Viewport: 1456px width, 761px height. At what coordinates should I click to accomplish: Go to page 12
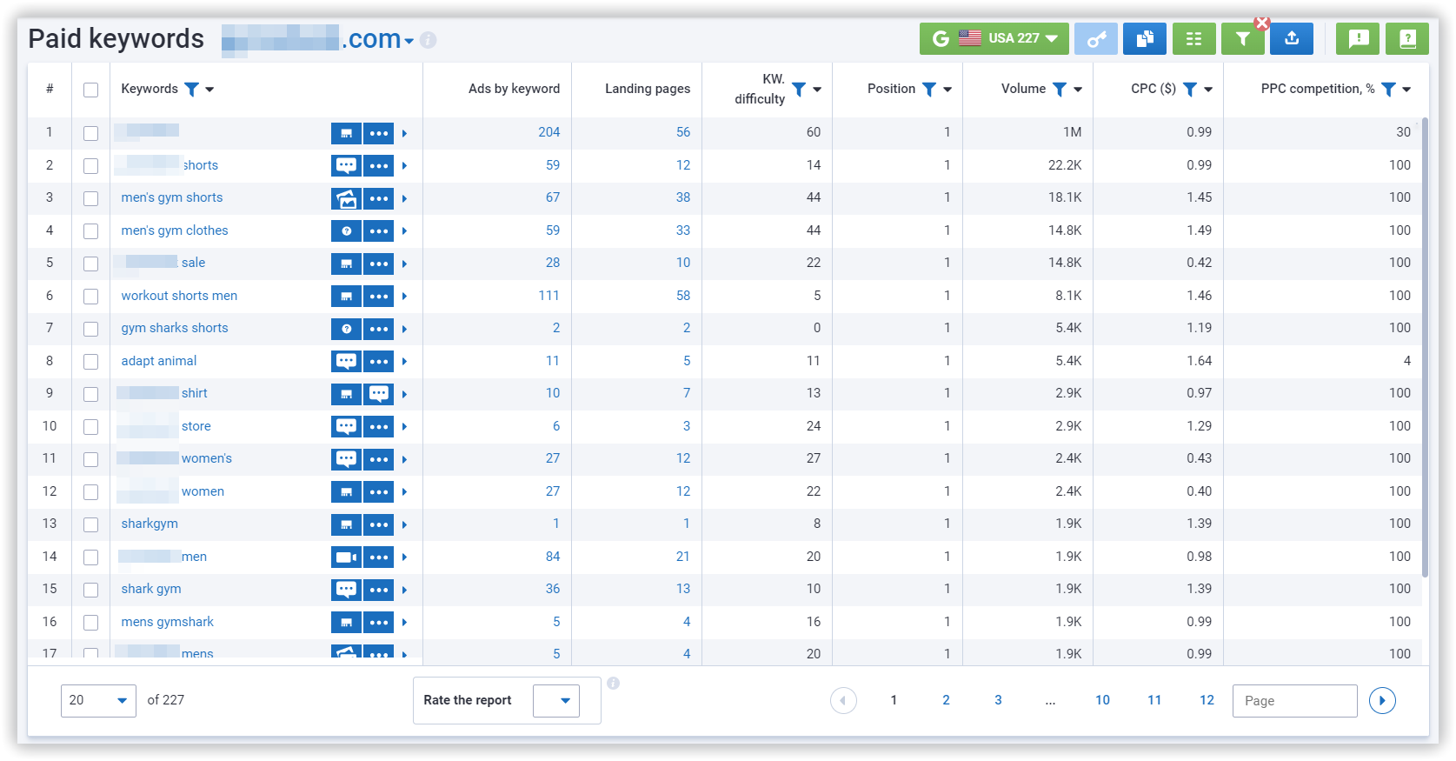click(x=1207, y=700)
